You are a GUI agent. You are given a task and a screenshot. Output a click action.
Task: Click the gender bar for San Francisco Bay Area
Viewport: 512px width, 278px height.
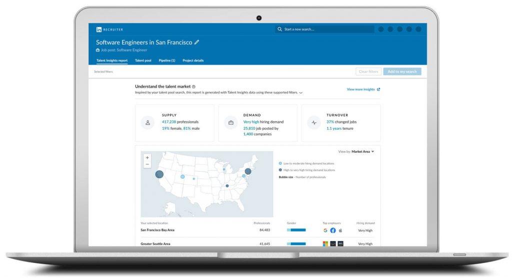point(296,230)
